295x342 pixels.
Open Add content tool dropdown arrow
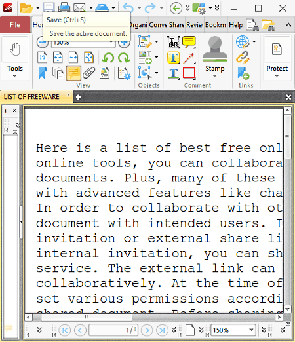(157, 57)
